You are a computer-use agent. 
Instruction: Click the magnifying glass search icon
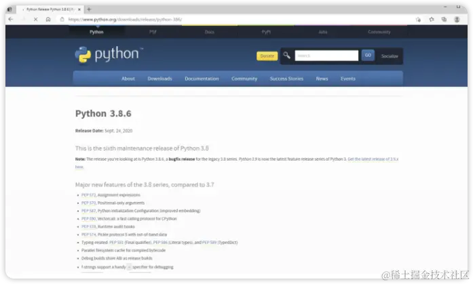[286, 55]
